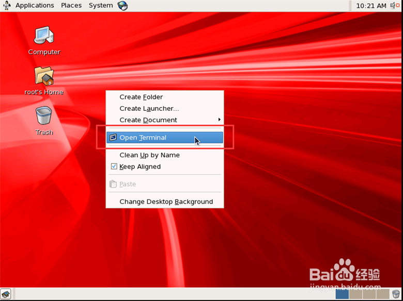Click the disabled Paste menu entry
This screenshot has width=403, height=301.
click(164, 184)
